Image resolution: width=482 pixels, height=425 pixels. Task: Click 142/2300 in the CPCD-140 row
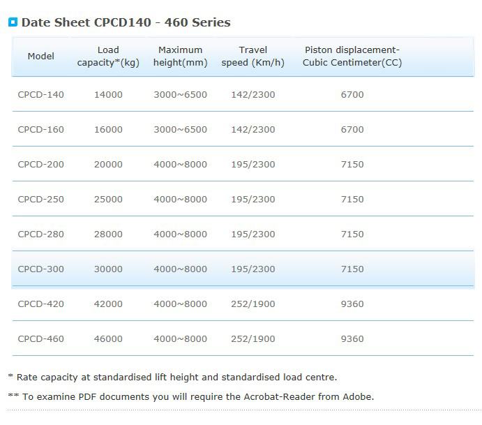click(253, 94)
